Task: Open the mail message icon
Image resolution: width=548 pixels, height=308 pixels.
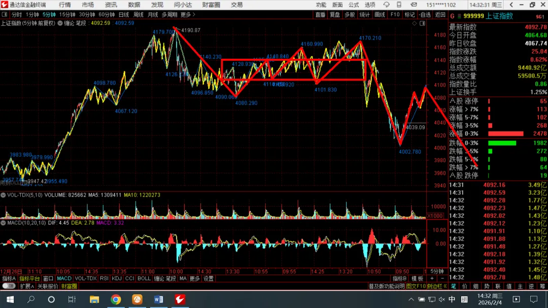Action: click(x=414, y=5)
